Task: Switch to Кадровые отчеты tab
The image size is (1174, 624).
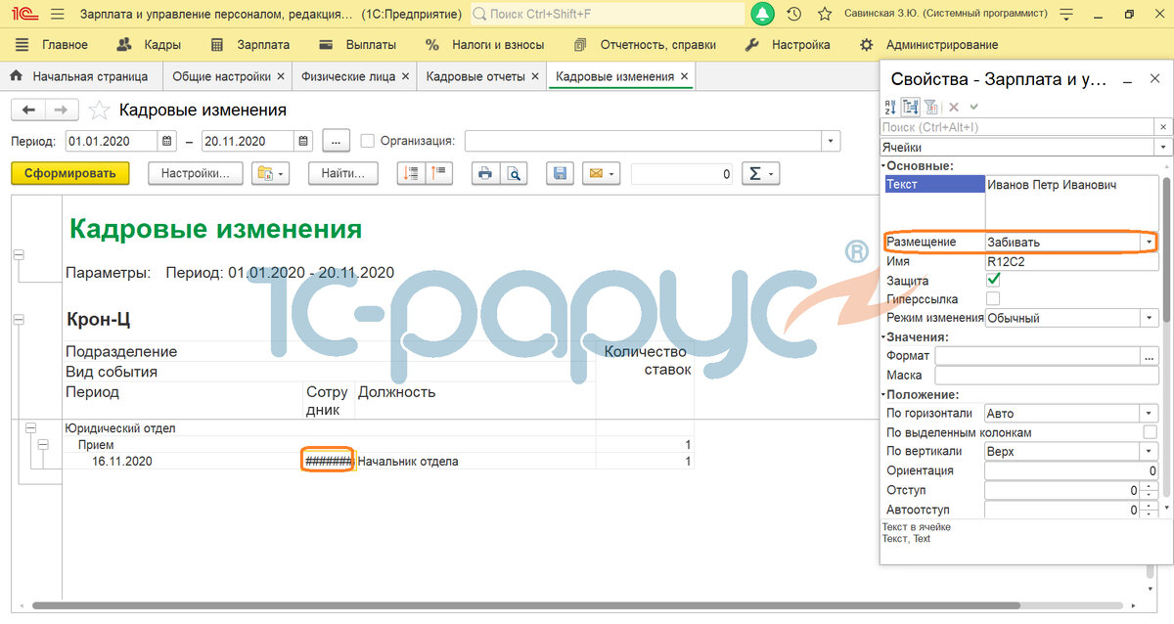Action: [x=475, y=76]
